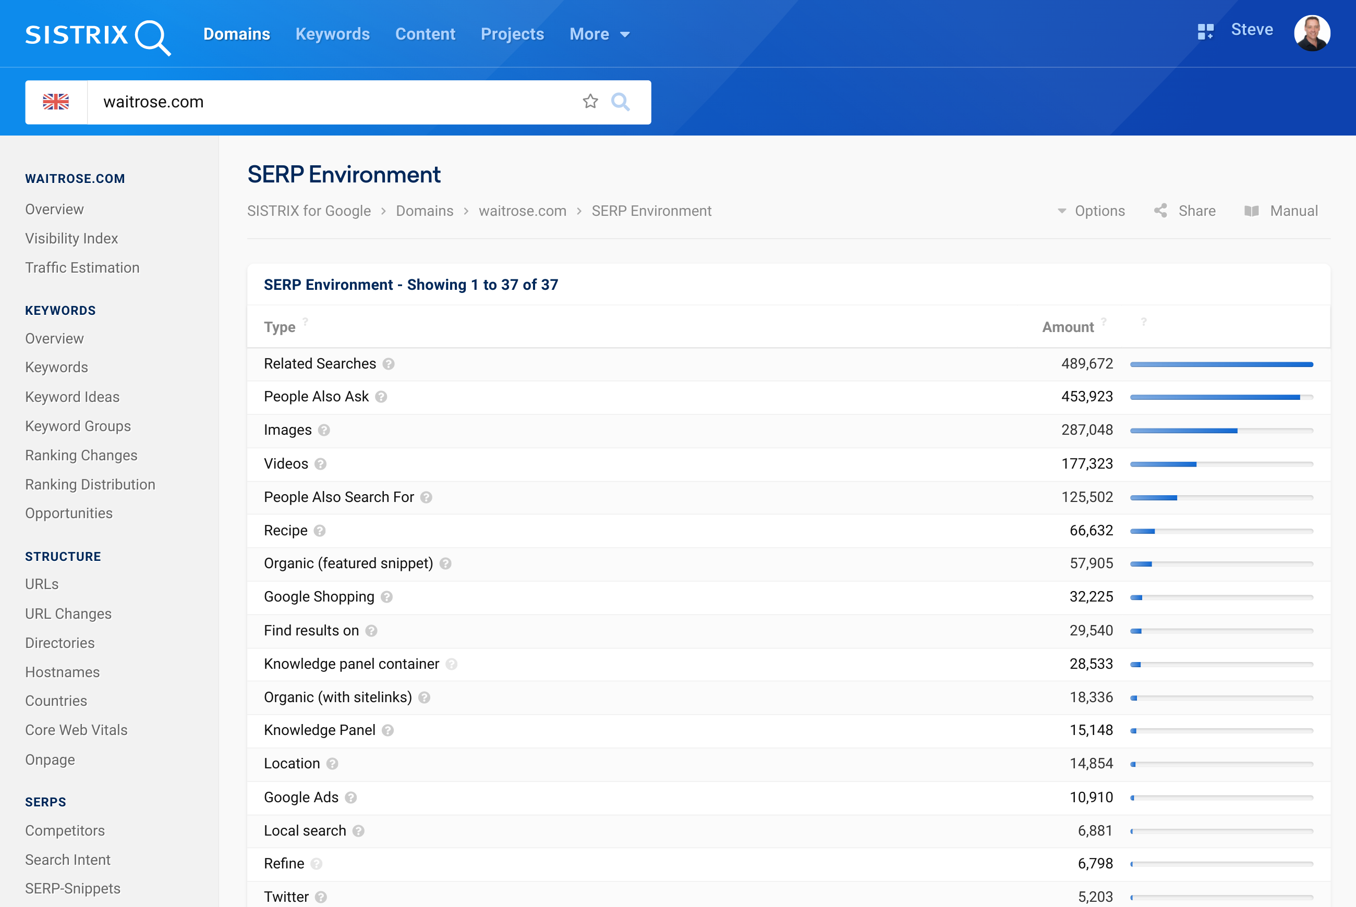Click the Visibility Index sidebar link
1356x907 pixels.
(71, 237)
